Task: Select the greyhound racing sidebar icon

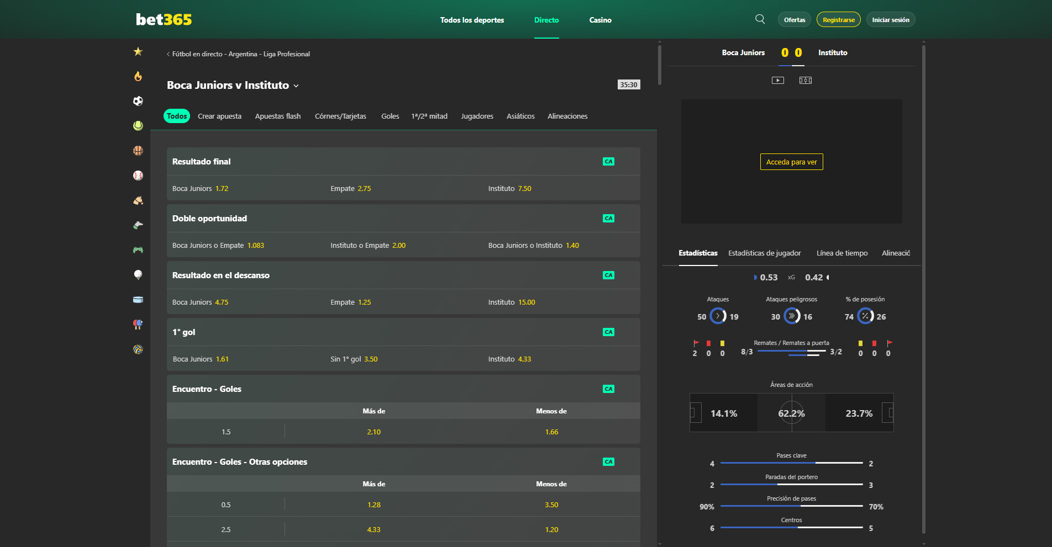Action: 138,225
